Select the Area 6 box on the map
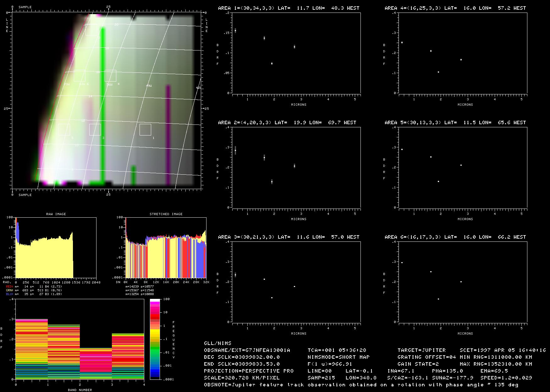 (80, 76)
